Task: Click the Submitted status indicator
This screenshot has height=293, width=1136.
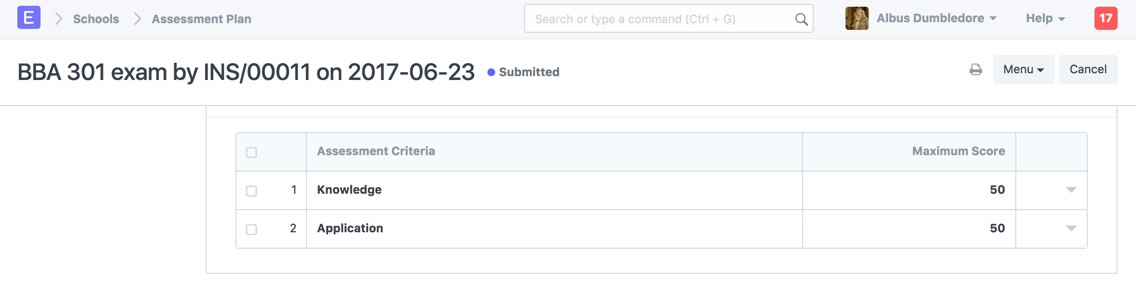Action: pyautogui.click(x=524, y=72)
